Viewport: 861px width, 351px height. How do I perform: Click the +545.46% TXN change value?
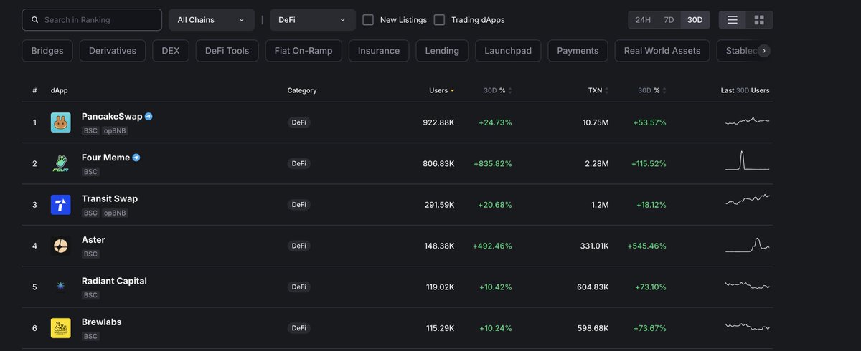647,246
